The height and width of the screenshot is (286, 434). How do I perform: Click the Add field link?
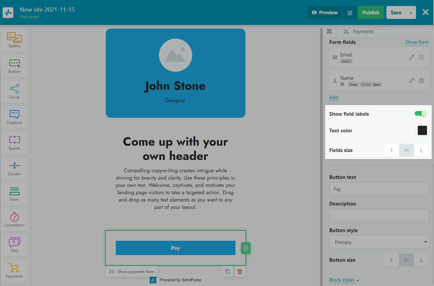(x=334, y=97)
